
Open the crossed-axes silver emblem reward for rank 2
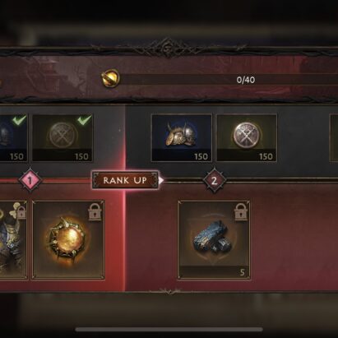coord(247,138)
